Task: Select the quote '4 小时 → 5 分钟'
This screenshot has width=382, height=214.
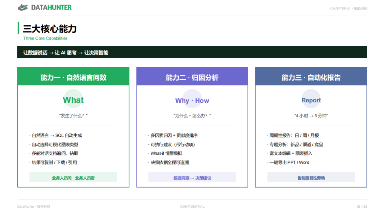Action: coord(311,116)
